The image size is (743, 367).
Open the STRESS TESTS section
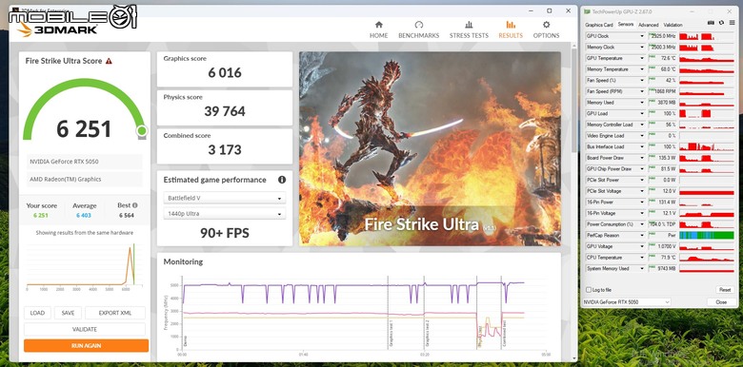469,29
